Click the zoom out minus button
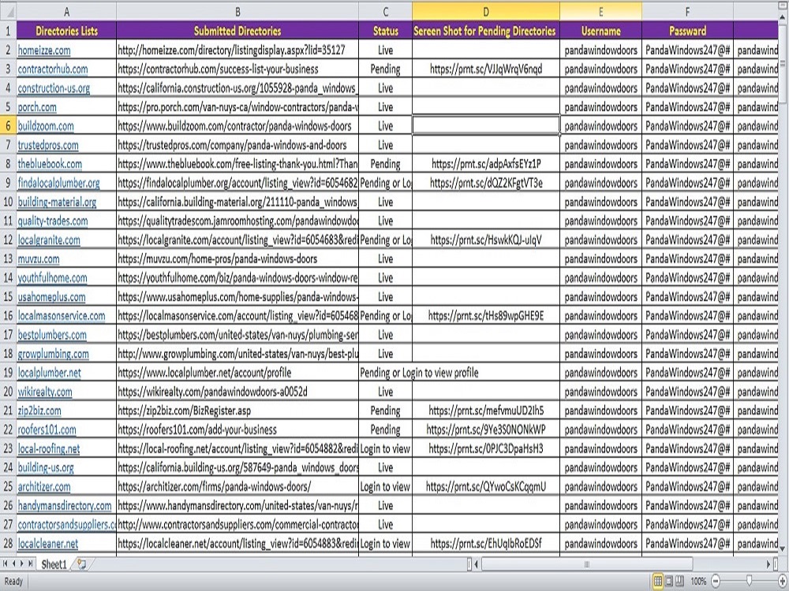The height and width of the screenshot is (591, 789). click(716, 582)
